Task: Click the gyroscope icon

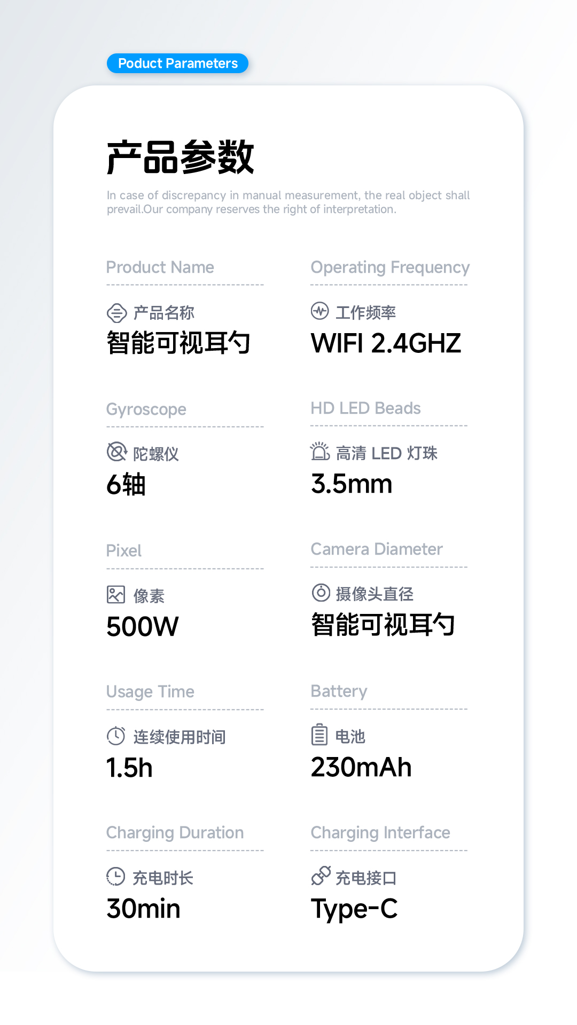Action: coord(116,452)
